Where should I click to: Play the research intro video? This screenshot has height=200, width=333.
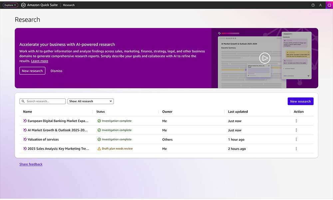(265, 58)
